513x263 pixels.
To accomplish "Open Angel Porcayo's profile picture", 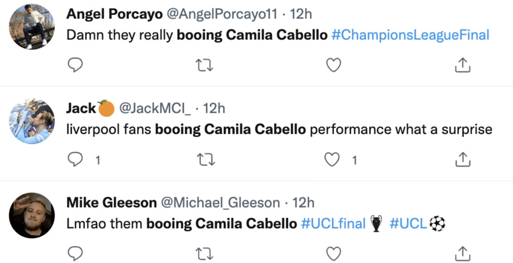I will (x=32, y=27).
